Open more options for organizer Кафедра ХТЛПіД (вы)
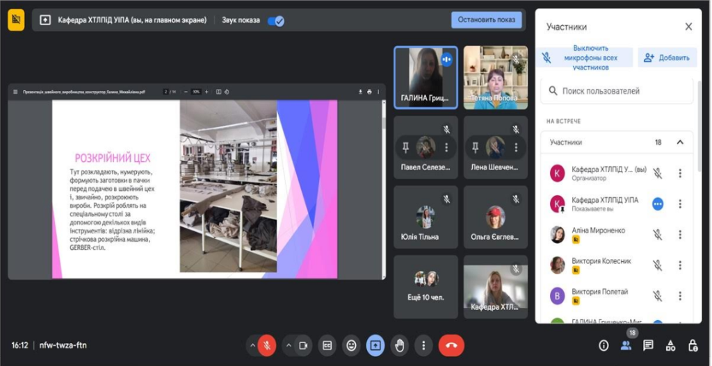The width and height of the screenshot is (712, 366). tap(680, 173)
